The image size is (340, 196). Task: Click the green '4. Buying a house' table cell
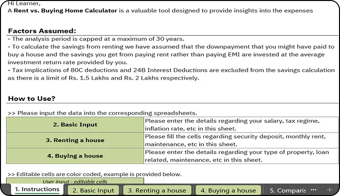(75, 156)
